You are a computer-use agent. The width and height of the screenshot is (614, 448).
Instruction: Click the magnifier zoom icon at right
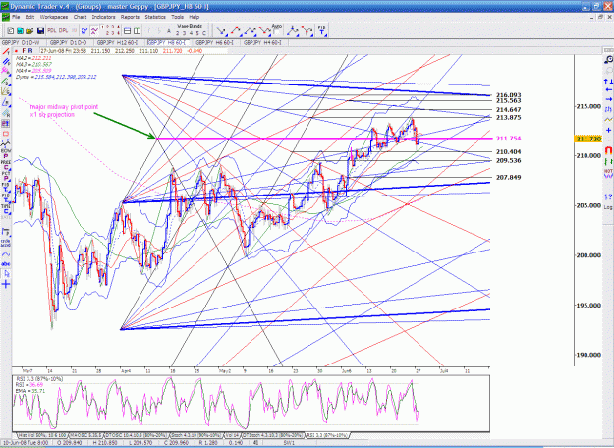click(x=608, y=60)
